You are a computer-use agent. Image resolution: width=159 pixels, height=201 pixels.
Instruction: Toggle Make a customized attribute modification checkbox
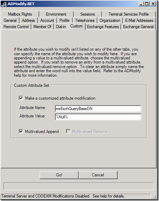click(x=21, y=98)
